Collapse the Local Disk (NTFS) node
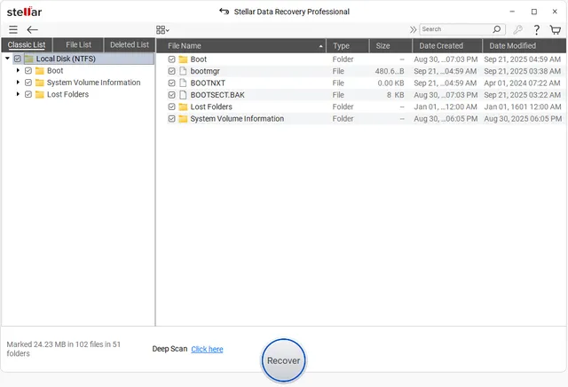The image size is (568, 387). tap(7, 59)
